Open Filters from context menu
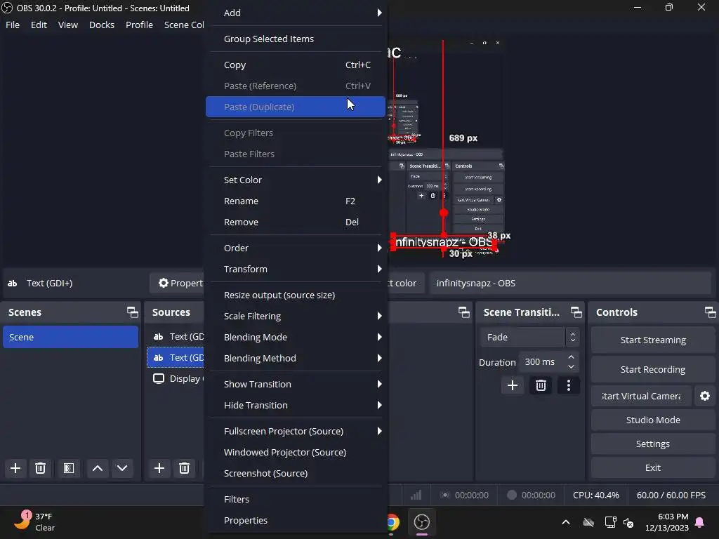 tap(296, 500)
